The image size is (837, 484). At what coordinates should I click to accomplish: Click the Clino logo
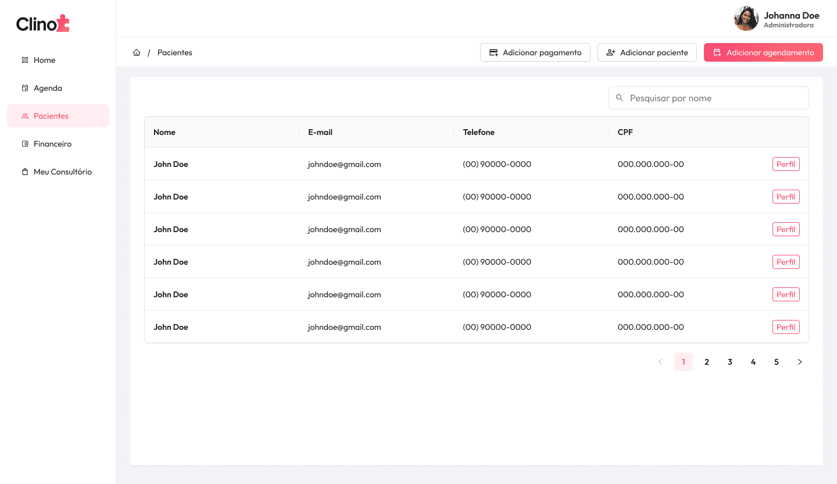tap(43, 23)
